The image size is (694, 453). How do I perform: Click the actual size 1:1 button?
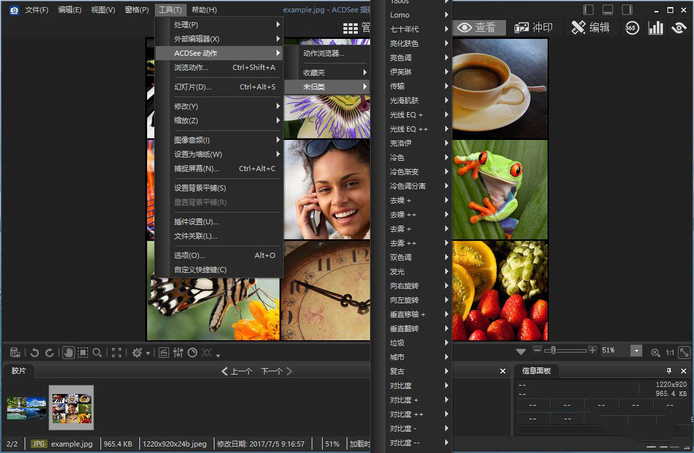coord(670,352)
